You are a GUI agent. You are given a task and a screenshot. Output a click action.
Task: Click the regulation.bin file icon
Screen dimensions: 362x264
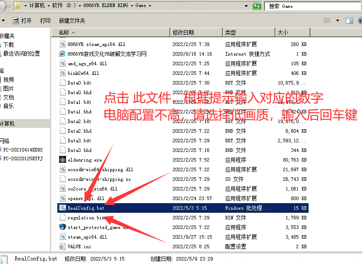pos(63,217)
